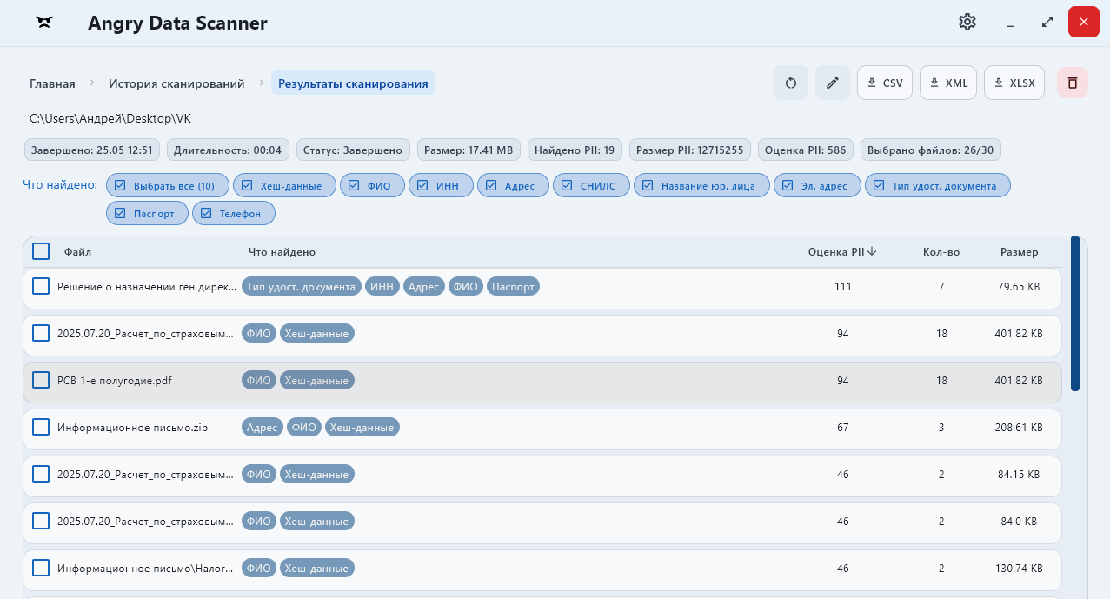Toggle the Паспорт filter chip
This screenshot has height=599, width=1110.
pyautogui.click(x=147, y=213)
